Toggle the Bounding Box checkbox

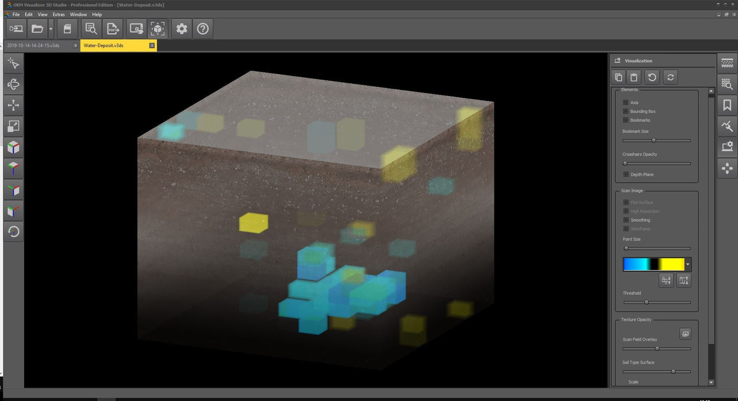(x=626, y=111)
